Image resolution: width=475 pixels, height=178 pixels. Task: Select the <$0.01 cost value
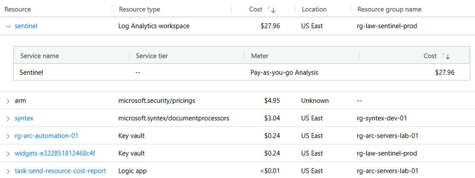point(270,171)
